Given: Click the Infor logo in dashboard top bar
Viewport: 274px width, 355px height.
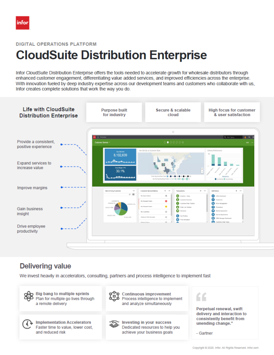Looking at the screenshot, I should point(94,137).
